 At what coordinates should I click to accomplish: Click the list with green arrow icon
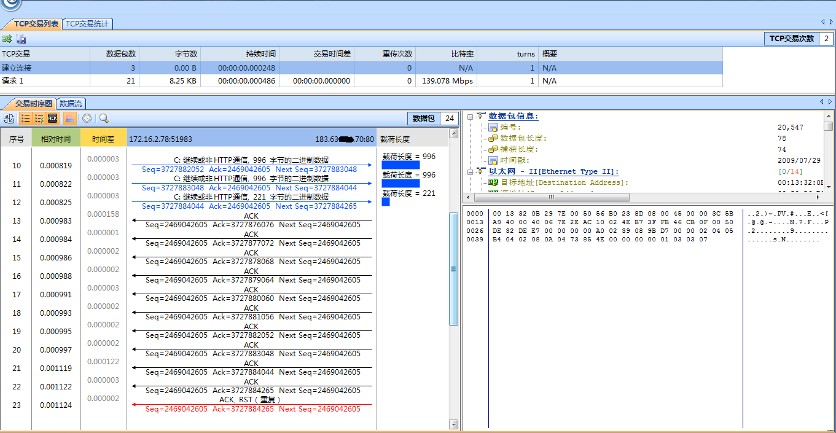[x=39, y=118]
